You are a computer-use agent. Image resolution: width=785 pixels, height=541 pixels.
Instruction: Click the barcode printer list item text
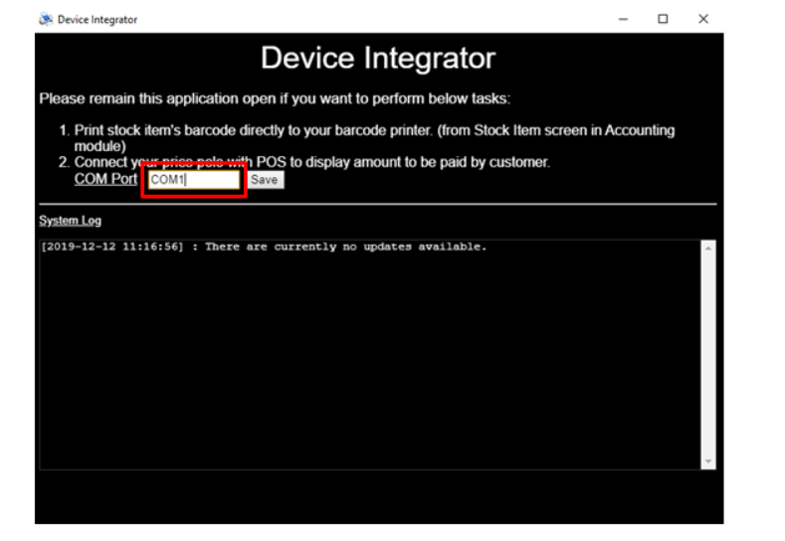pos(373,130)
